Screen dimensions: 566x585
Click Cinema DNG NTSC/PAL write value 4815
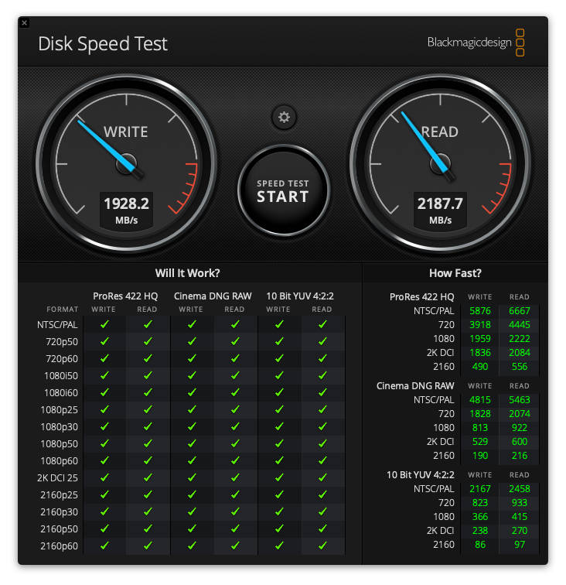(480, 400)
